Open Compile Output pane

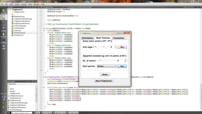(73, 113)
